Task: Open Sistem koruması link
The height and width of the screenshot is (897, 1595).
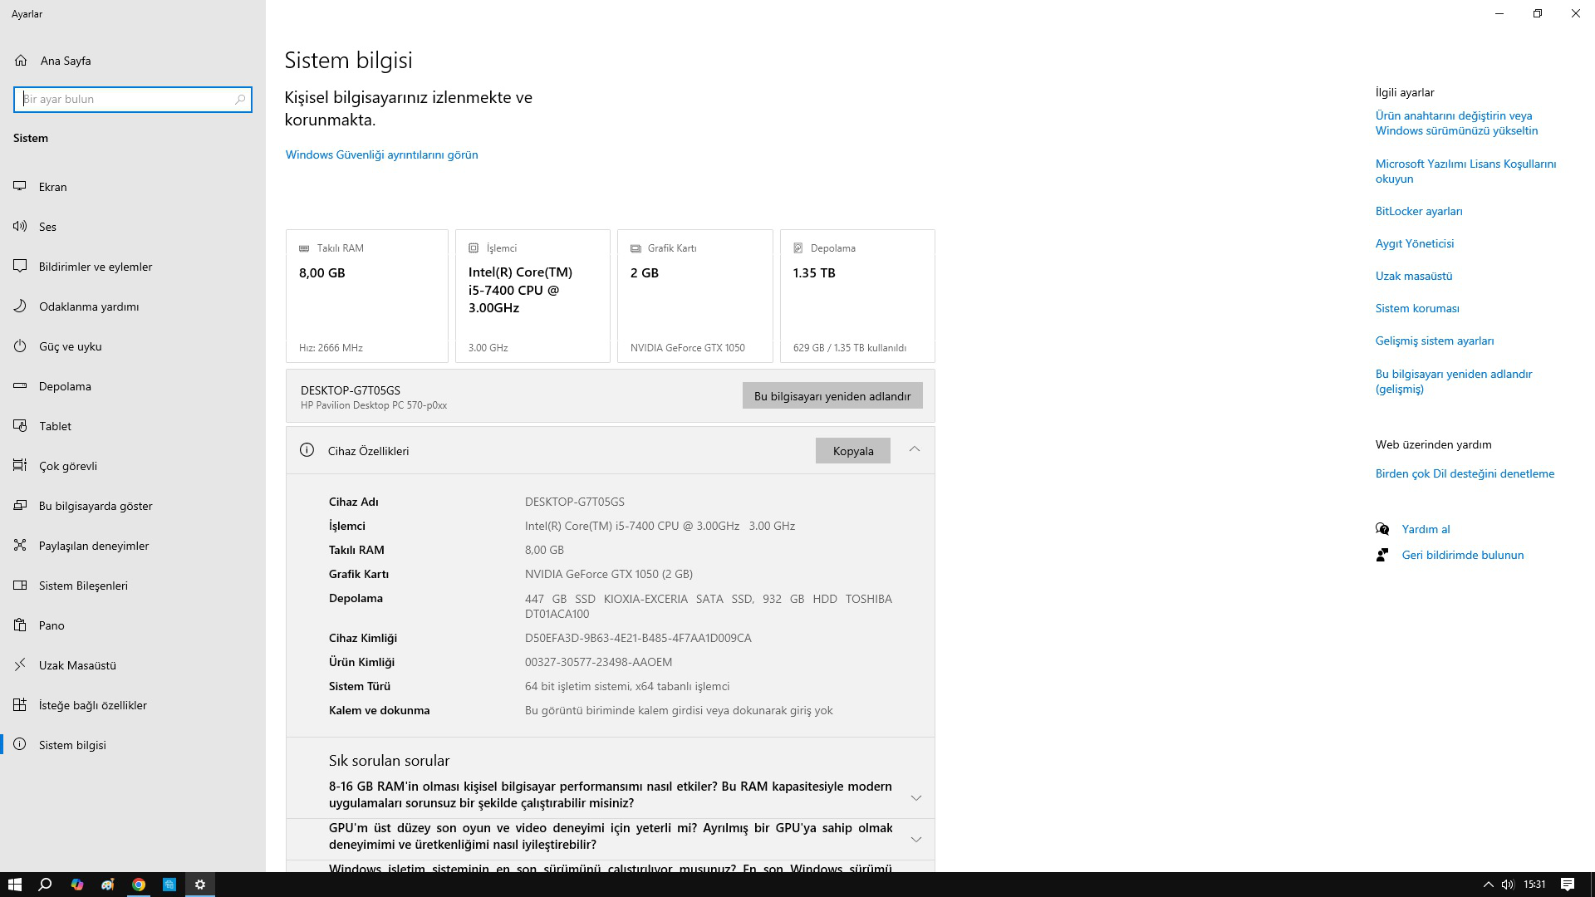Action: point(1416,308)
